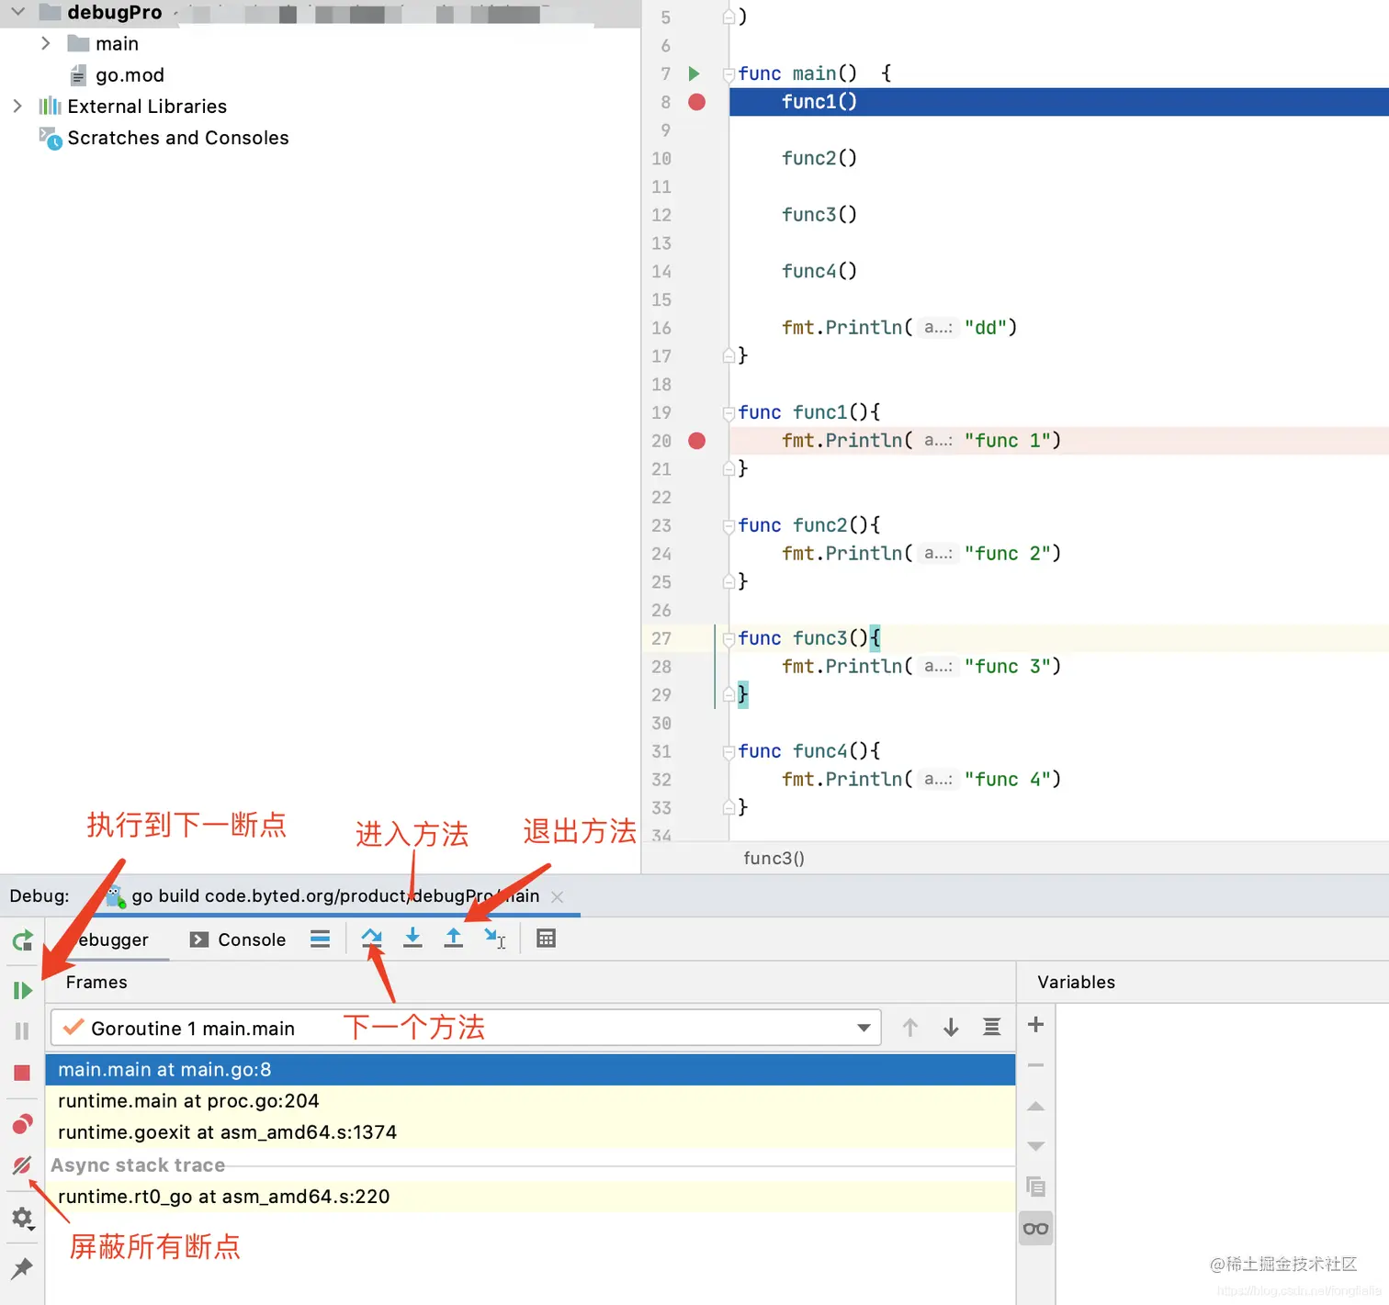Close the go build debug tab
The image size is (1389, 1305).
pyautogui.click(x=558, y=897)
